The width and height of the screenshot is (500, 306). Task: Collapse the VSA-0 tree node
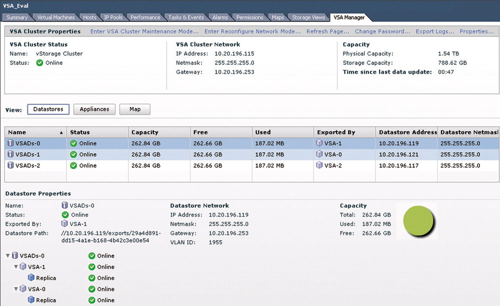15,289
